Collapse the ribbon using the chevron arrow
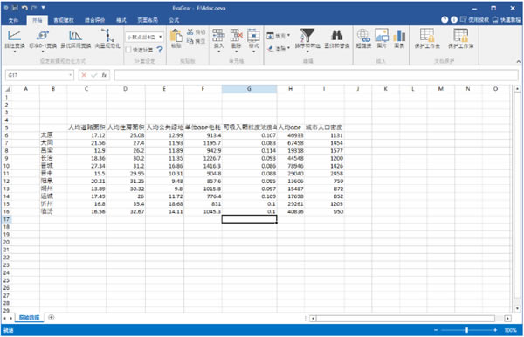 point(518,61)
